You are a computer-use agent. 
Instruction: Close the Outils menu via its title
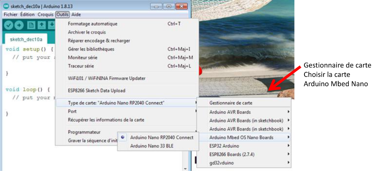point(63,15)
